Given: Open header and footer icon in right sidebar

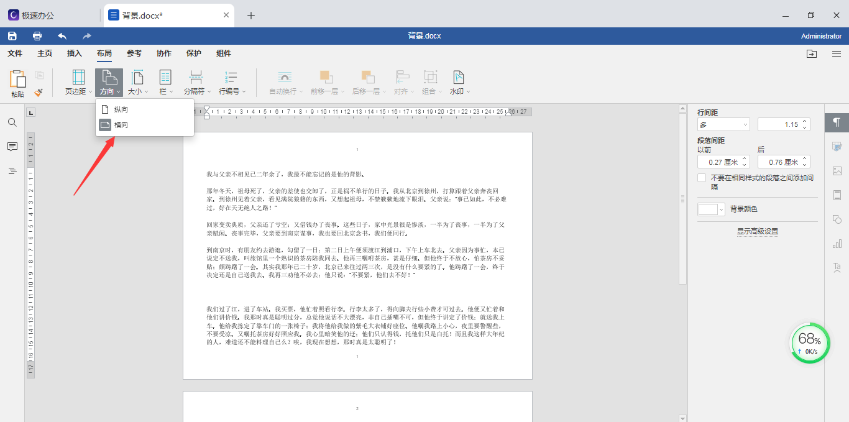Looking at the screenshot, I should [837, 195].
